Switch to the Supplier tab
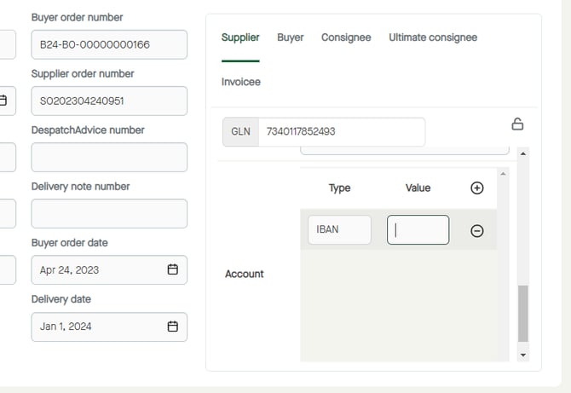Viewport: 571px width, 393px height. coord(240,38)
